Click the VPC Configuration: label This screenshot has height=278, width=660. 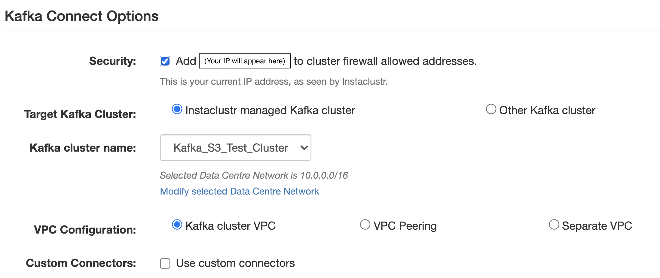85,230
